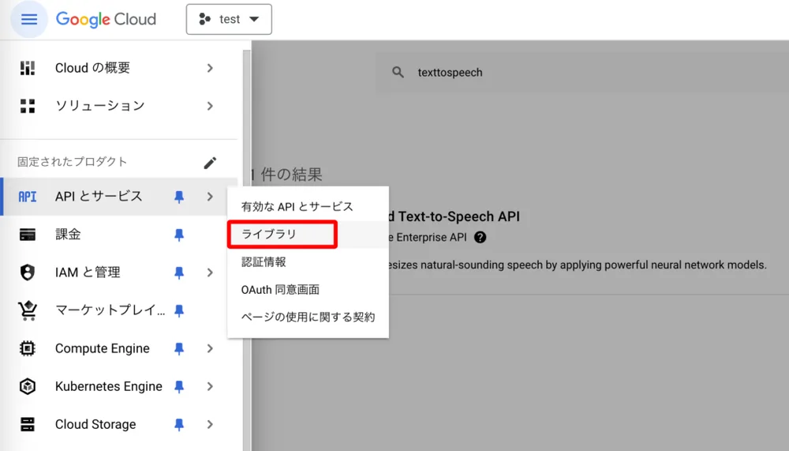This screenshot has width=789, height=451.
Task: Open the Text-to-Speech API result title
Action: [x=454, y=216]
